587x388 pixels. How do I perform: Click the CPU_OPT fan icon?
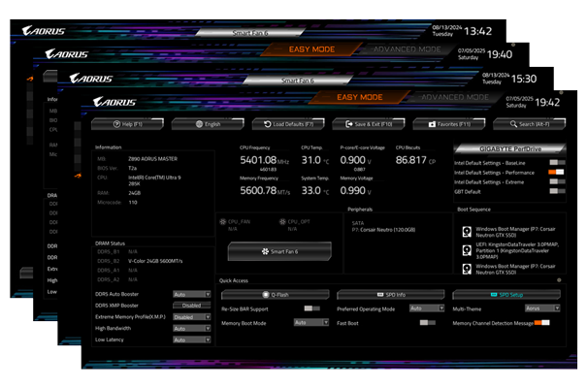tap(282, 221)
